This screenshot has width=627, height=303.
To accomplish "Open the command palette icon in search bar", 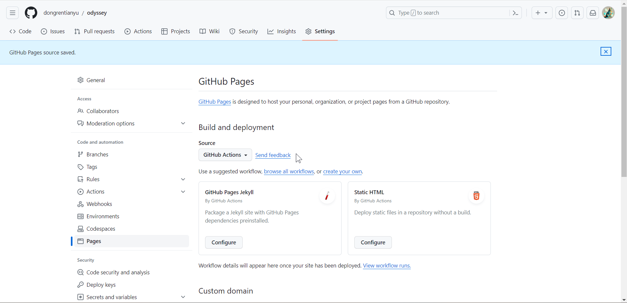I will click(x=515, y=13).
